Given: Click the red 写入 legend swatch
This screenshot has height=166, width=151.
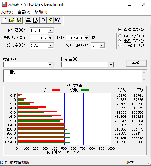Looking at the screenshot, I should (56, 90).
